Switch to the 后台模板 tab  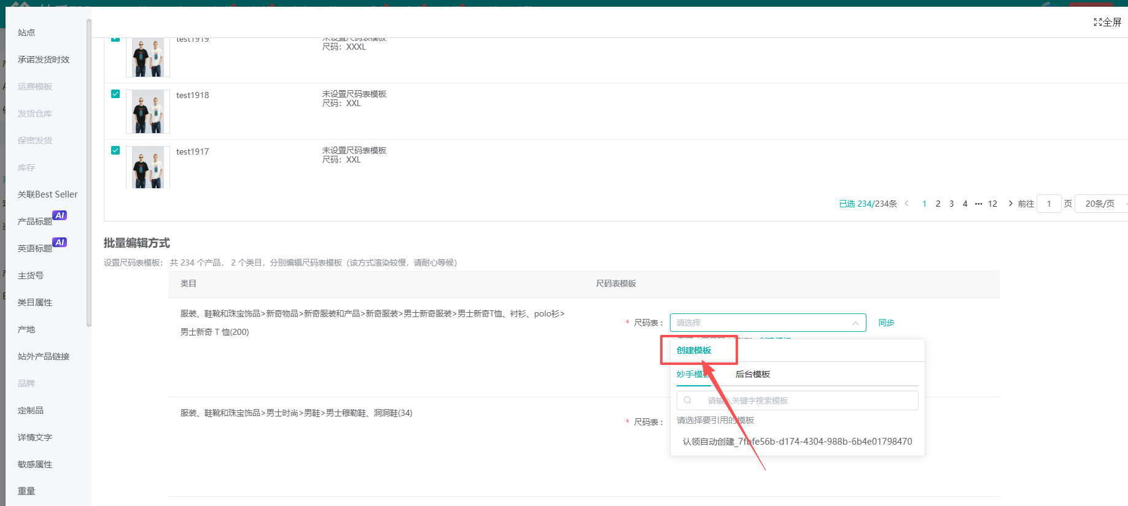[753, 374]
